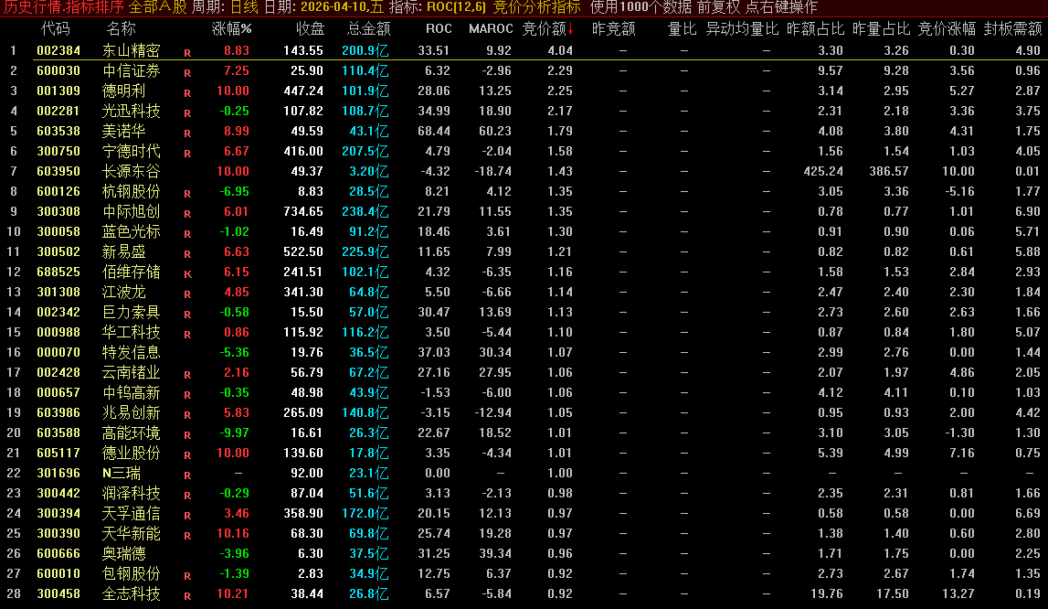This screenshot has height=609, width=1048.
Task: Open stock name 包钢股份
Action: point(131,573)
